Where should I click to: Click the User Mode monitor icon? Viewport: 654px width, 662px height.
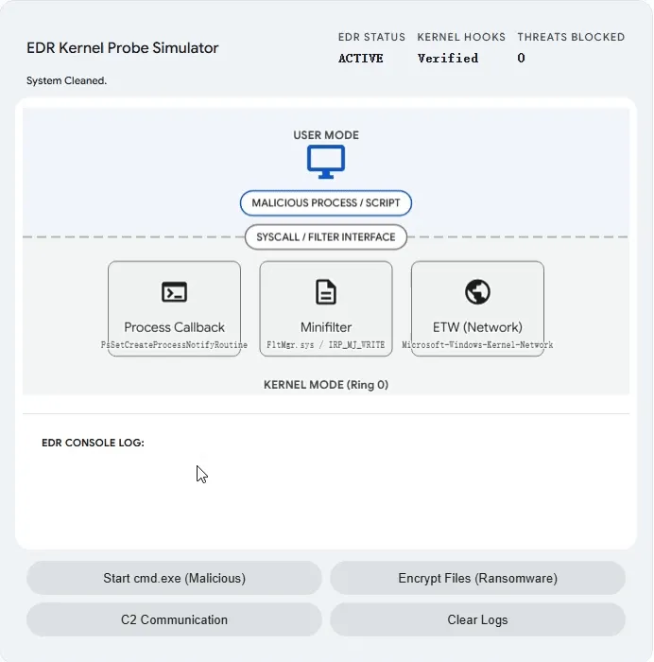tap(326, 162)
